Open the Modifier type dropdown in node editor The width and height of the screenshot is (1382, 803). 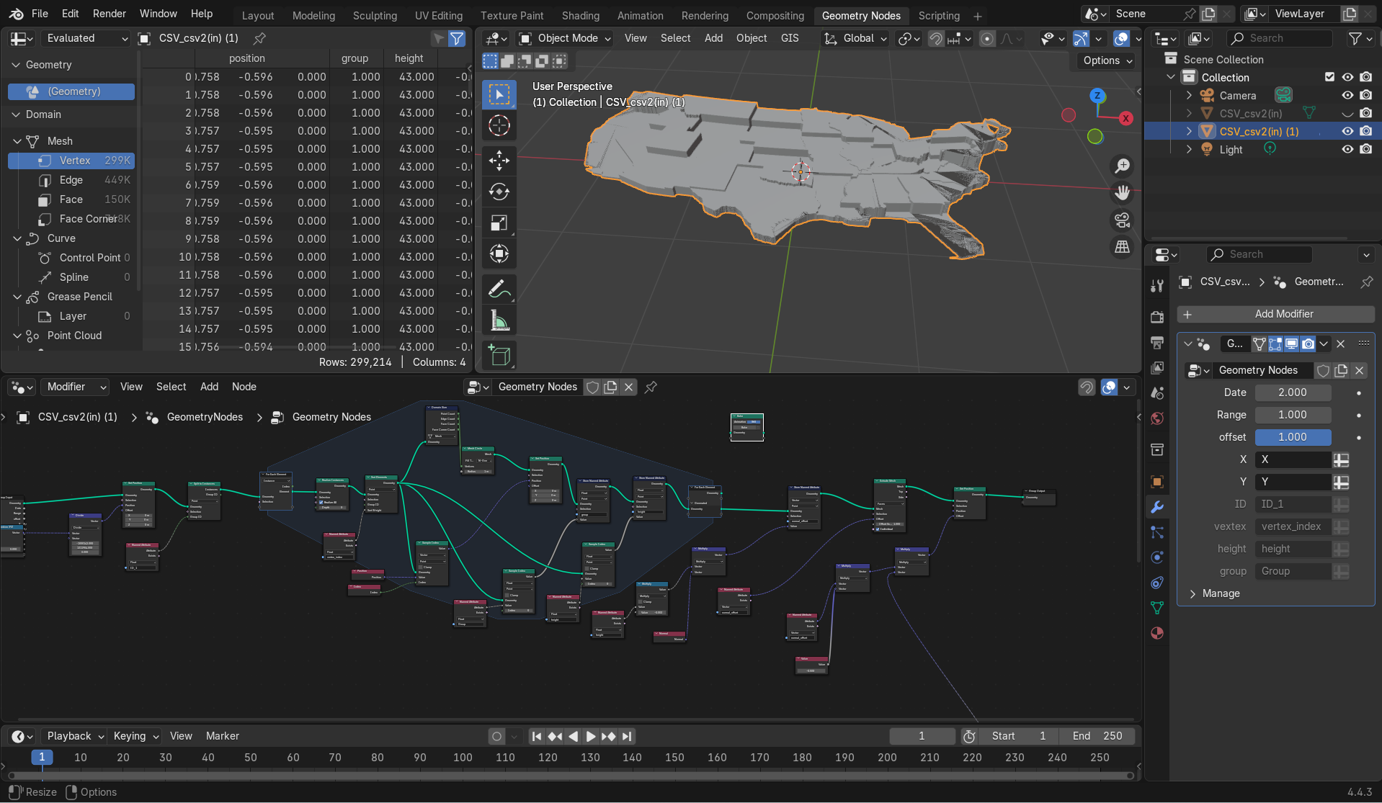pyautogui.click(x=75, y=387)
